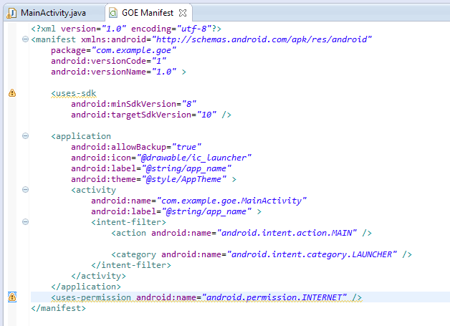Click the </intent-filter> closing tag

pyautogui.click(x=131, y=265)
